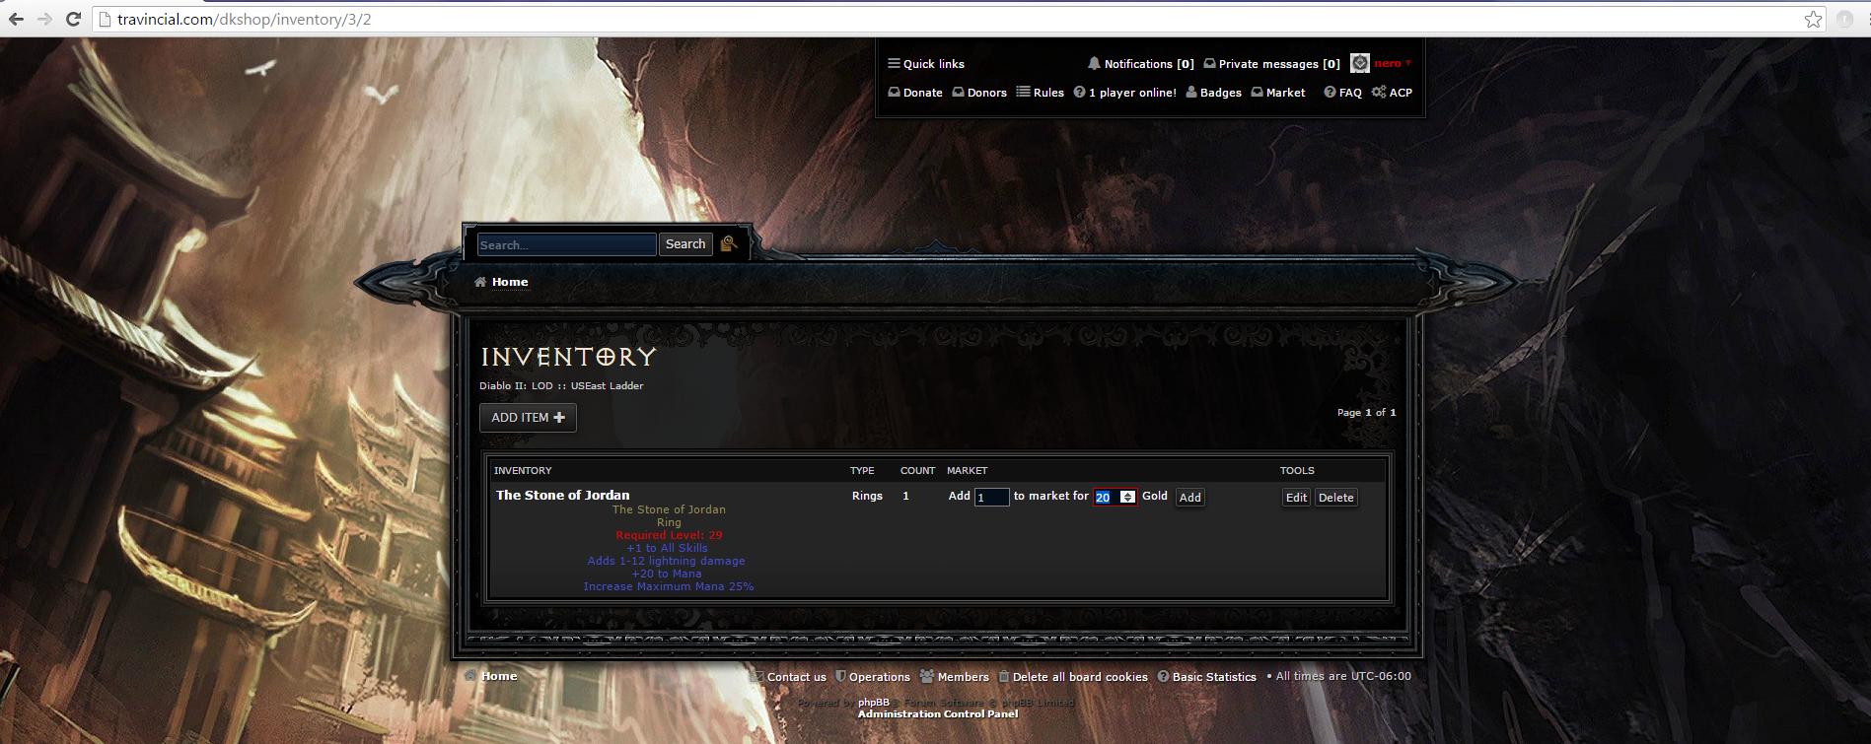Focus the Search... text field
Viewport: 1871px width, 744px height.
point(567,244)
